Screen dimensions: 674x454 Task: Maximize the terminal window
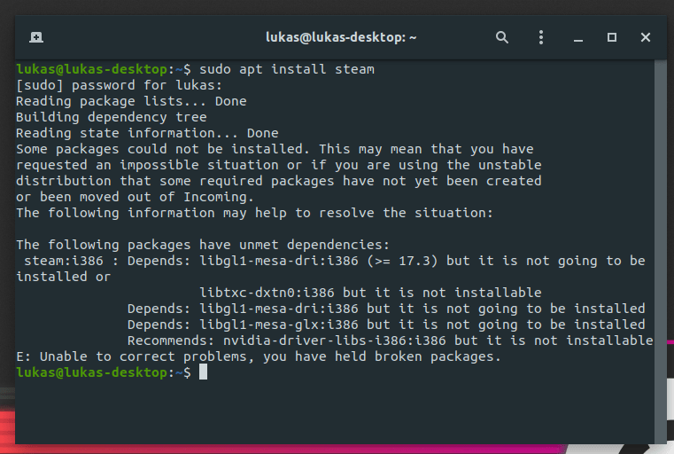click(612, 37)
